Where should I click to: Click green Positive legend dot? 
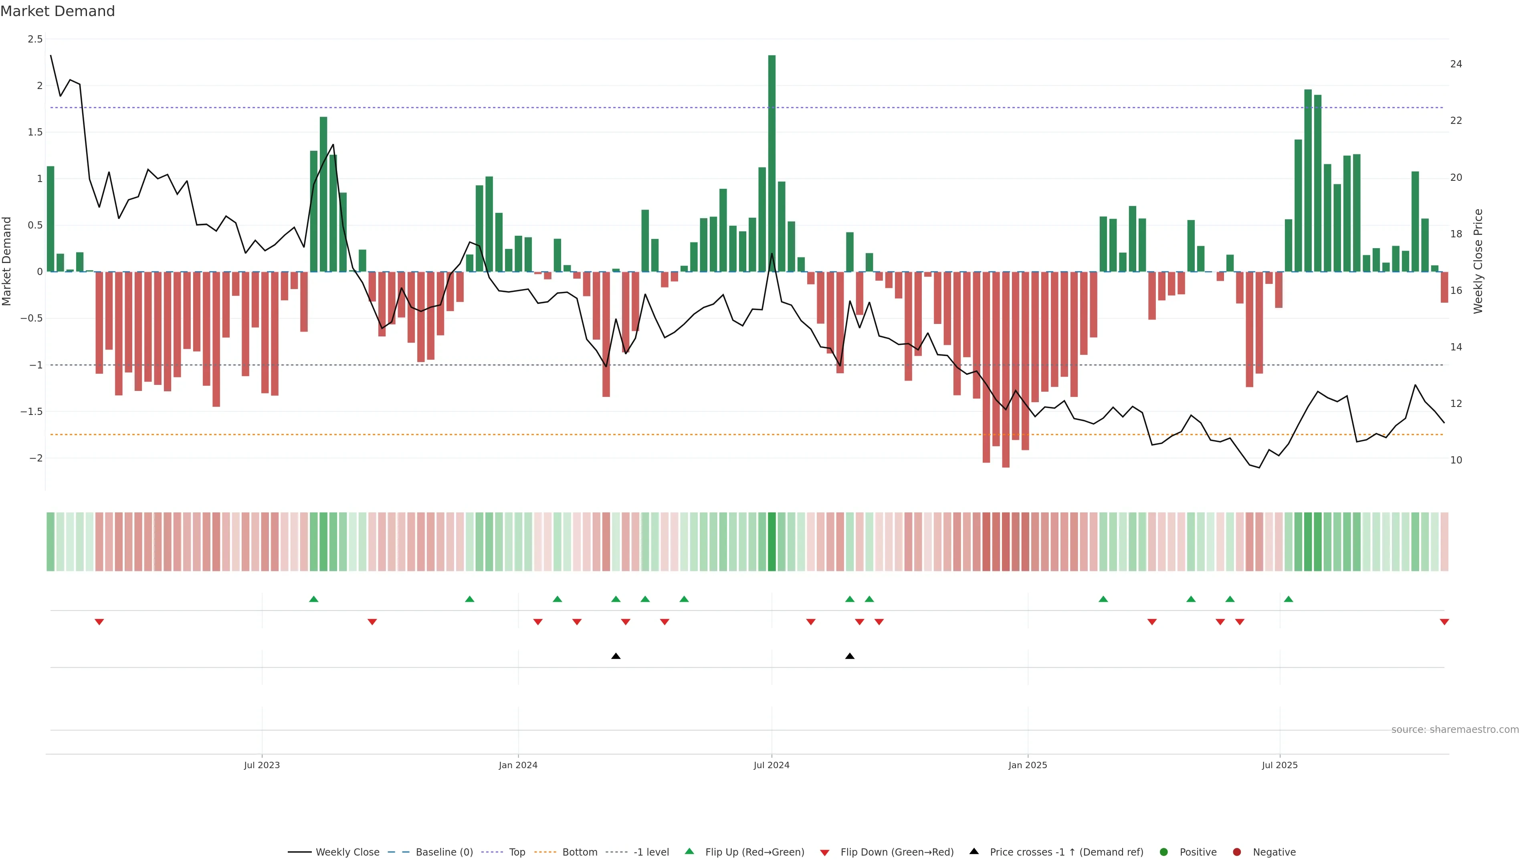[1163, 852]
